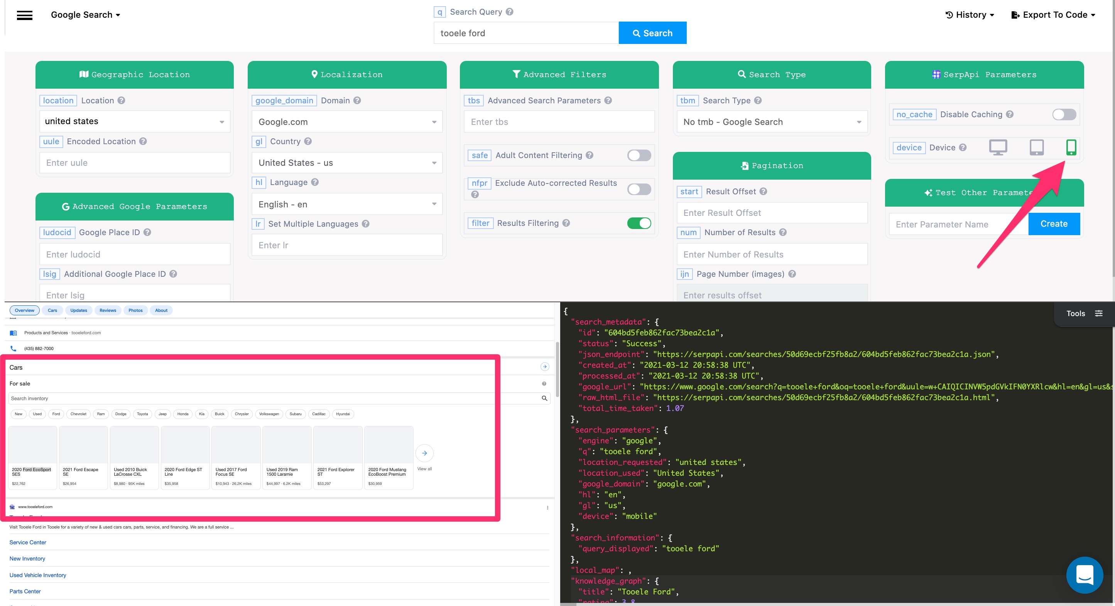Select the desktop device icon
This screenshot has height=606, width=1115.
pyautogui.click(x=998, y=148)
